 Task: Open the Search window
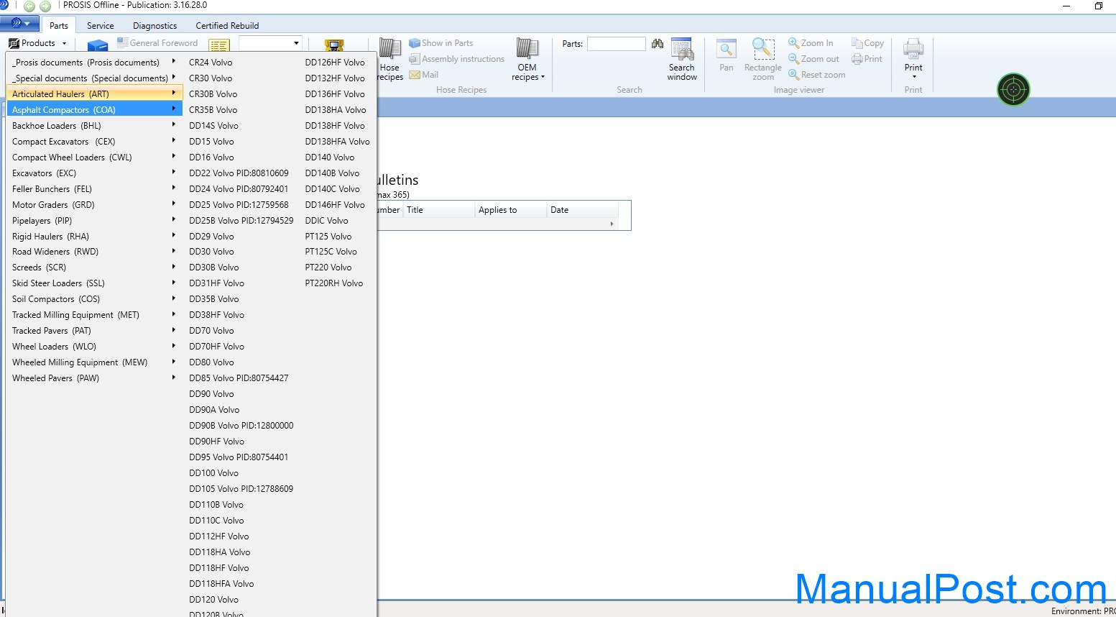682,60
